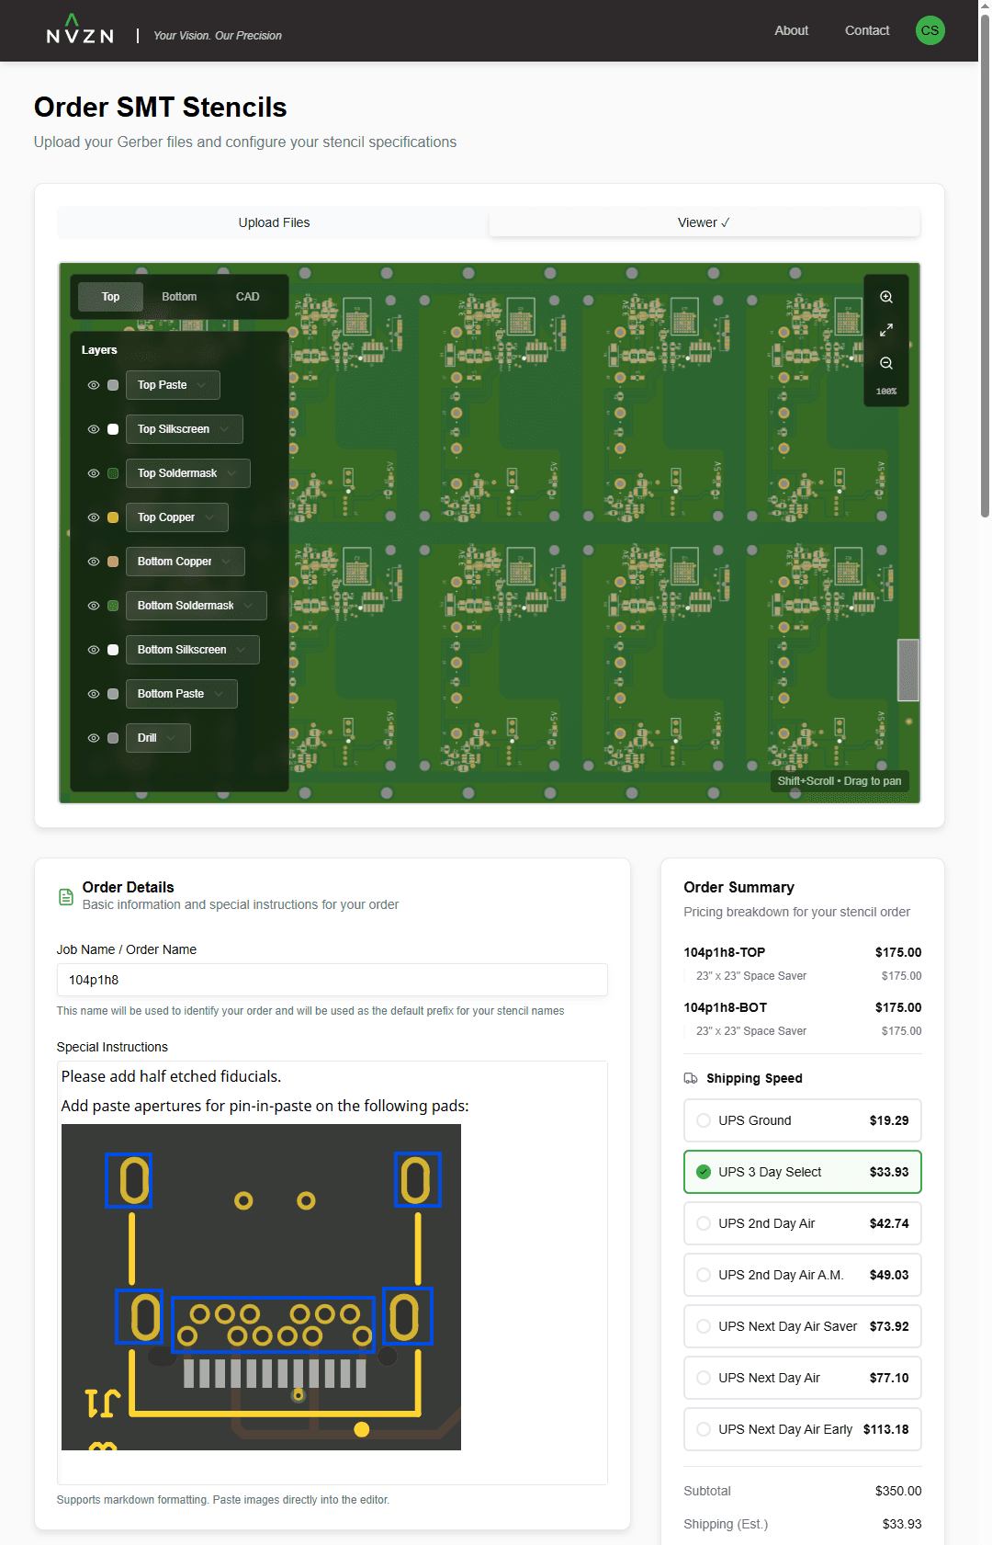The height and width of the screenshot is (1545, 992).
Task: Select UPS Next Day Air Saver shipping
Action: [x=802, y=1326]
